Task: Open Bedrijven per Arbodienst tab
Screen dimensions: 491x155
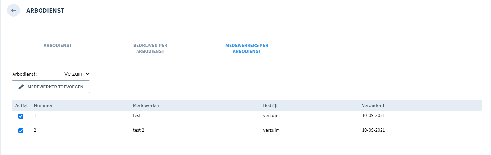Action: (150, 48)
